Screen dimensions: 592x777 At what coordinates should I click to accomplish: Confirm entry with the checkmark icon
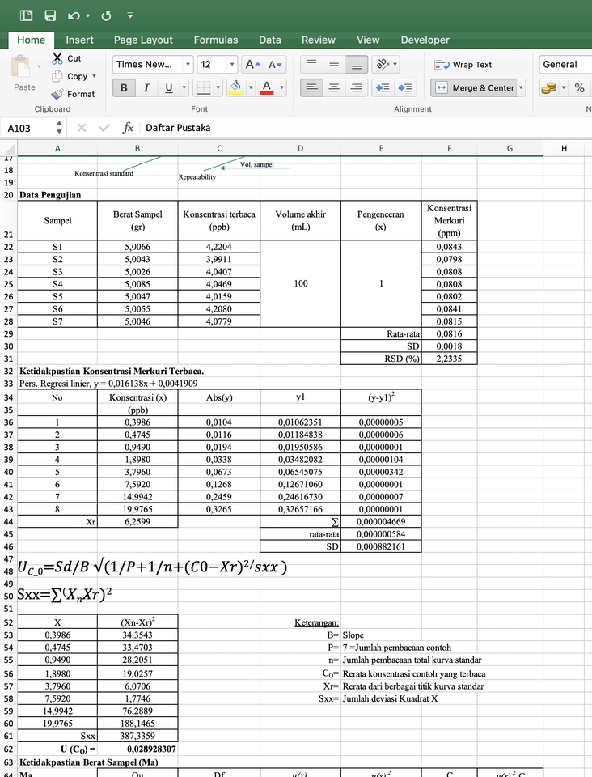(x=104, y=128)
